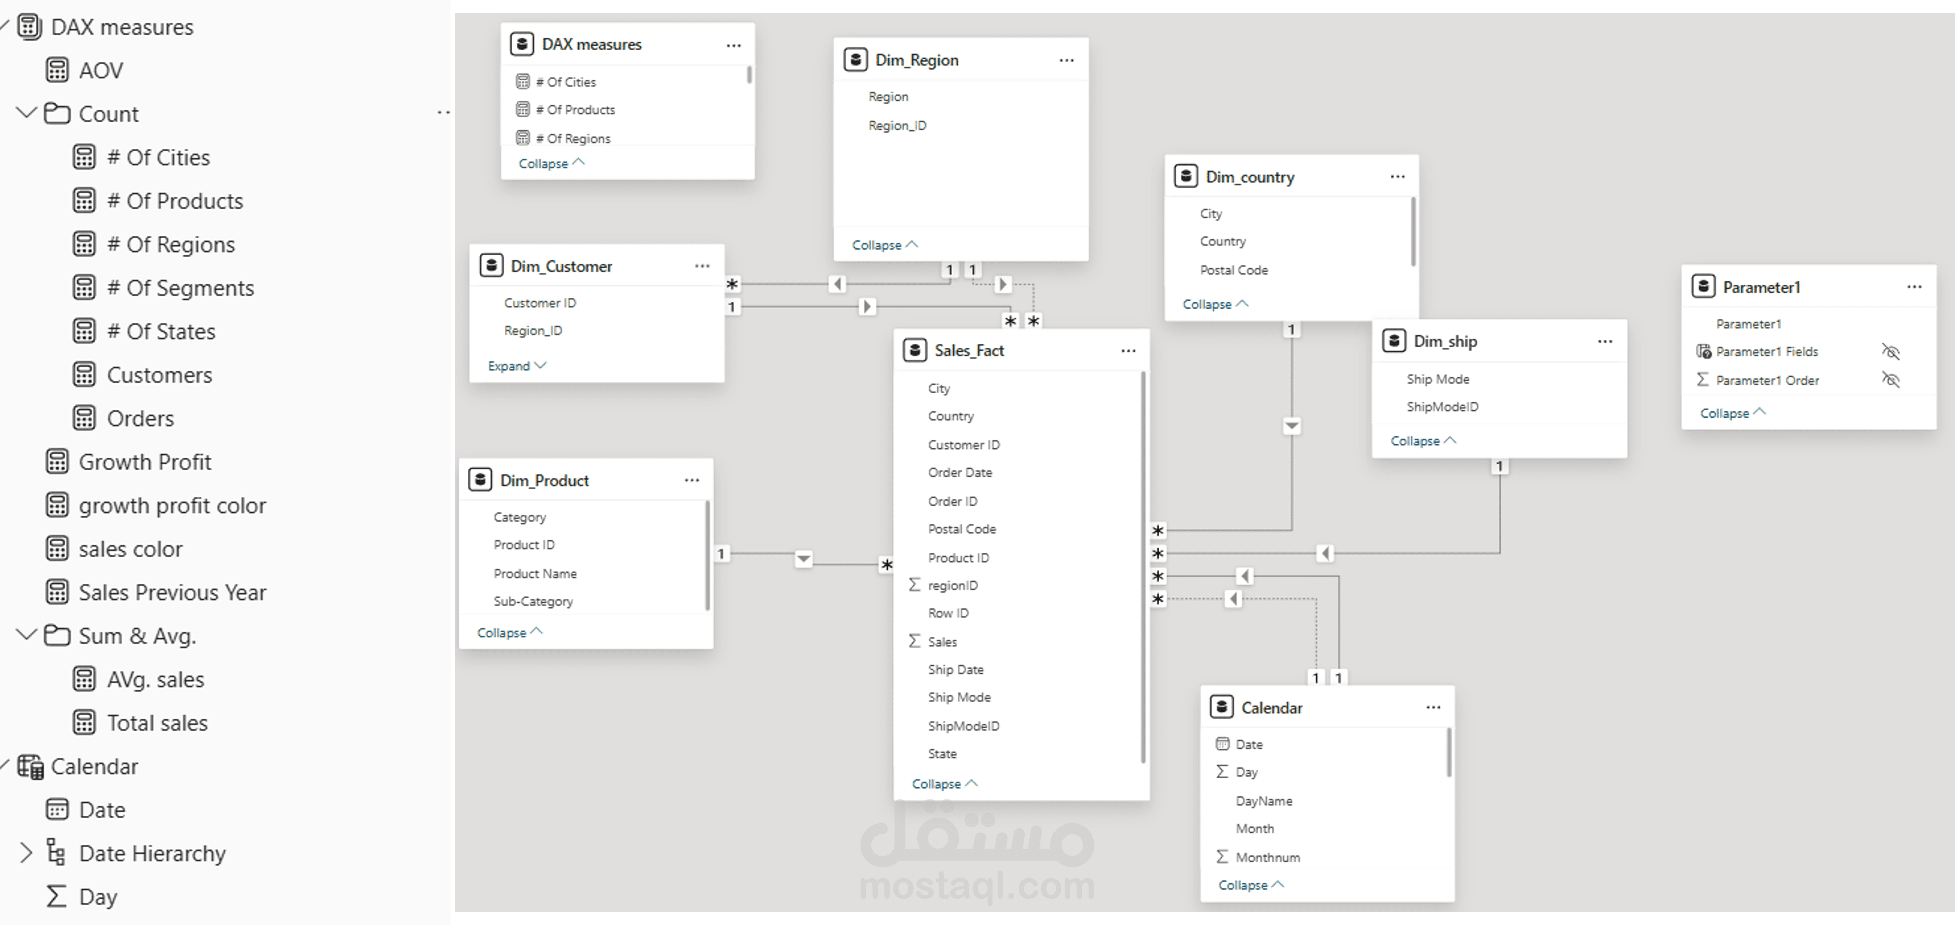Click the sigma icon next to Day field
The width and height of the screenshot is (1955, 925).
pyautogui.click(x=56, y=896)
